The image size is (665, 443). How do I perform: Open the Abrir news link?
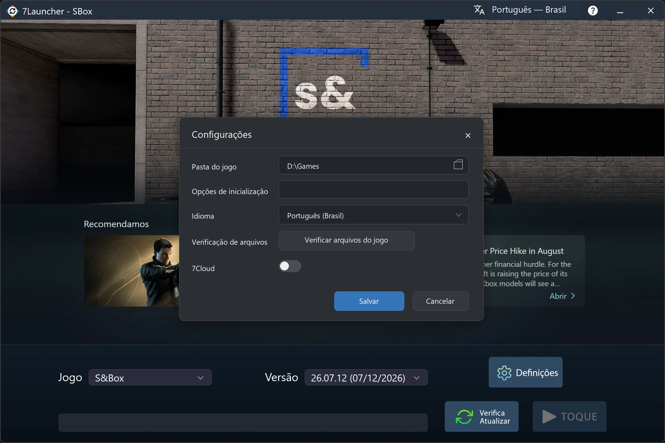pos(562,296)
